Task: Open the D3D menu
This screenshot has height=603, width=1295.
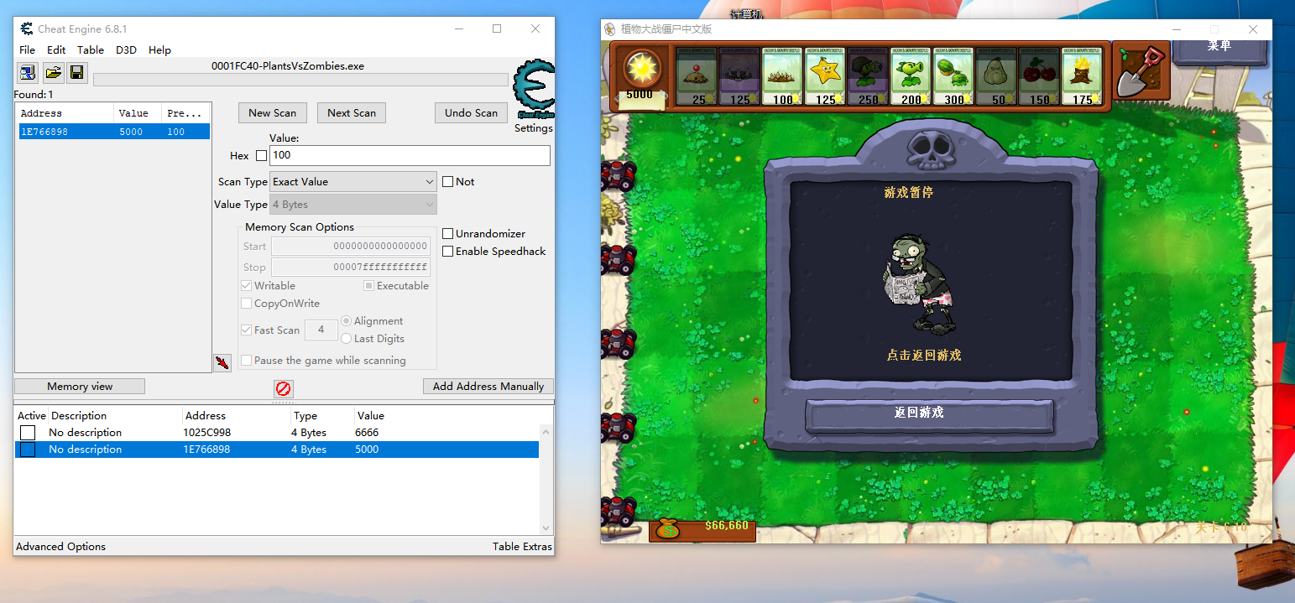Action: click(x=126, y=49)
